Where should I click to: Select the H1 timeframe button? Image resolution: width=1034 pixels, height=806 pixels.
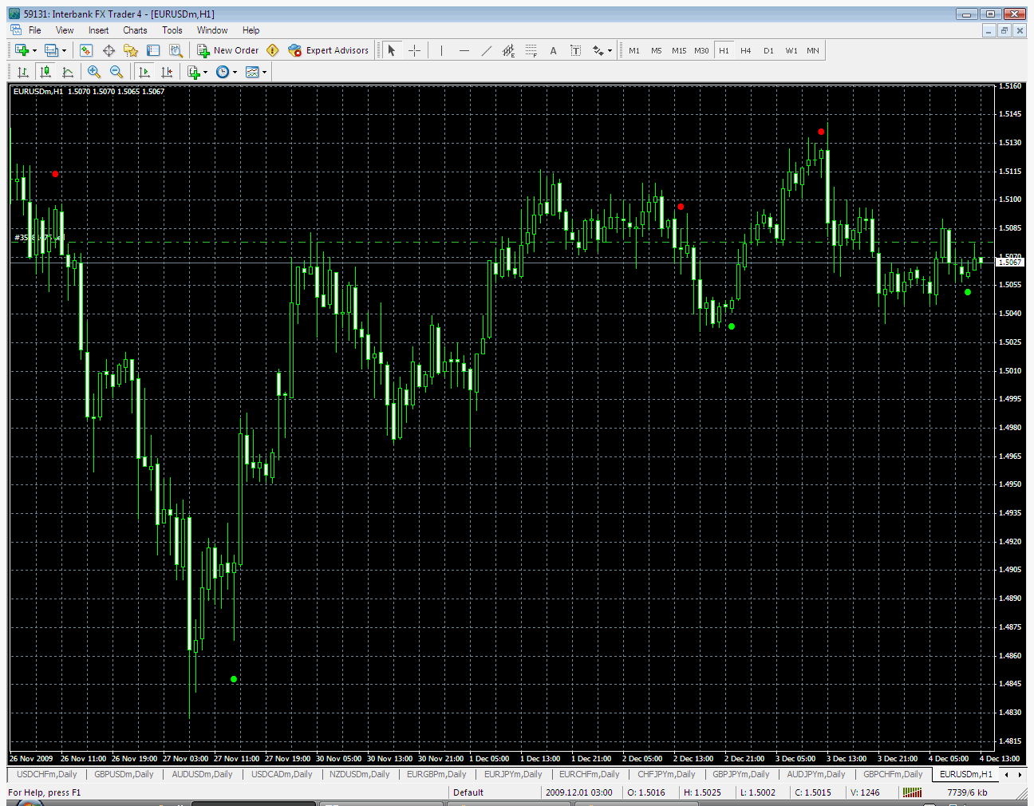coord(724,50)
